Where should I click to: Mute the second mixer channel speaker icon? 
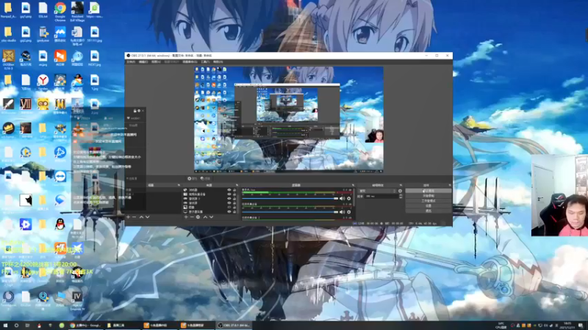342,212
